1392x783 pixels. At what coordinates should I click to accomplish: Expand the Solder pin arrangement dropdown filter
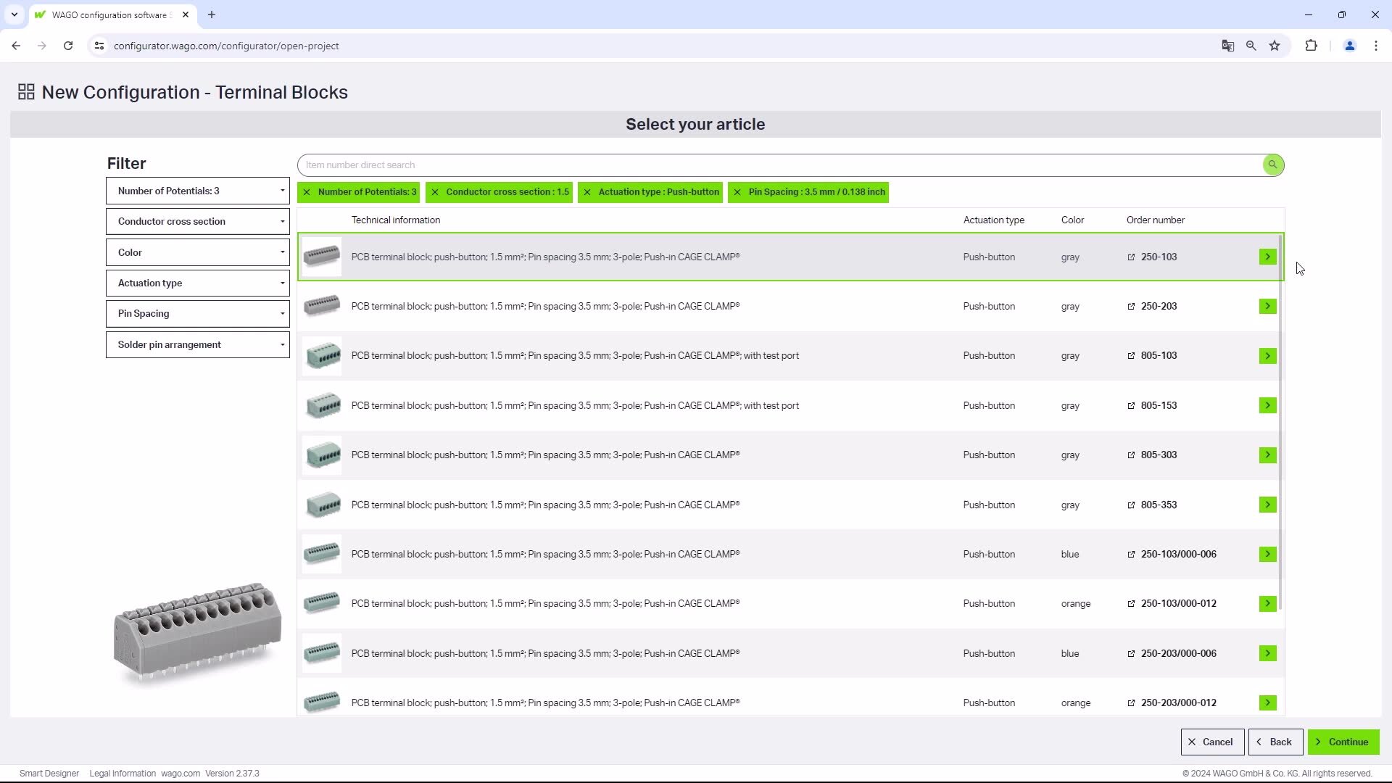click(x=198, y=345)
